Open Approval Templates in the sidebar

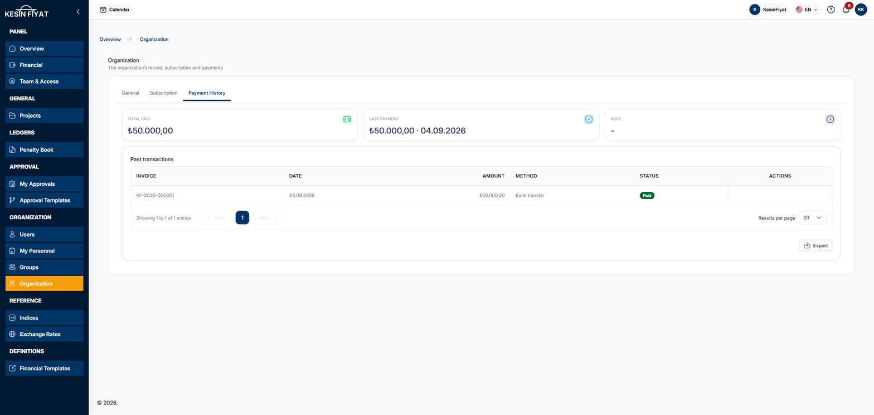[44, 200]
